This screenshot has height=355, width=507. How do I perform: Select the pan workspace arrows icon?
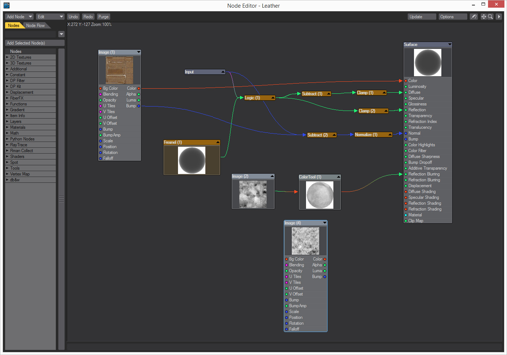484,17
